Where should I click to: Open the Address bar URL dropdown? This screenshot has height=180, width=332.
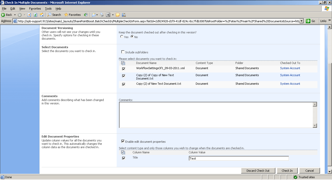pos(302,21)
